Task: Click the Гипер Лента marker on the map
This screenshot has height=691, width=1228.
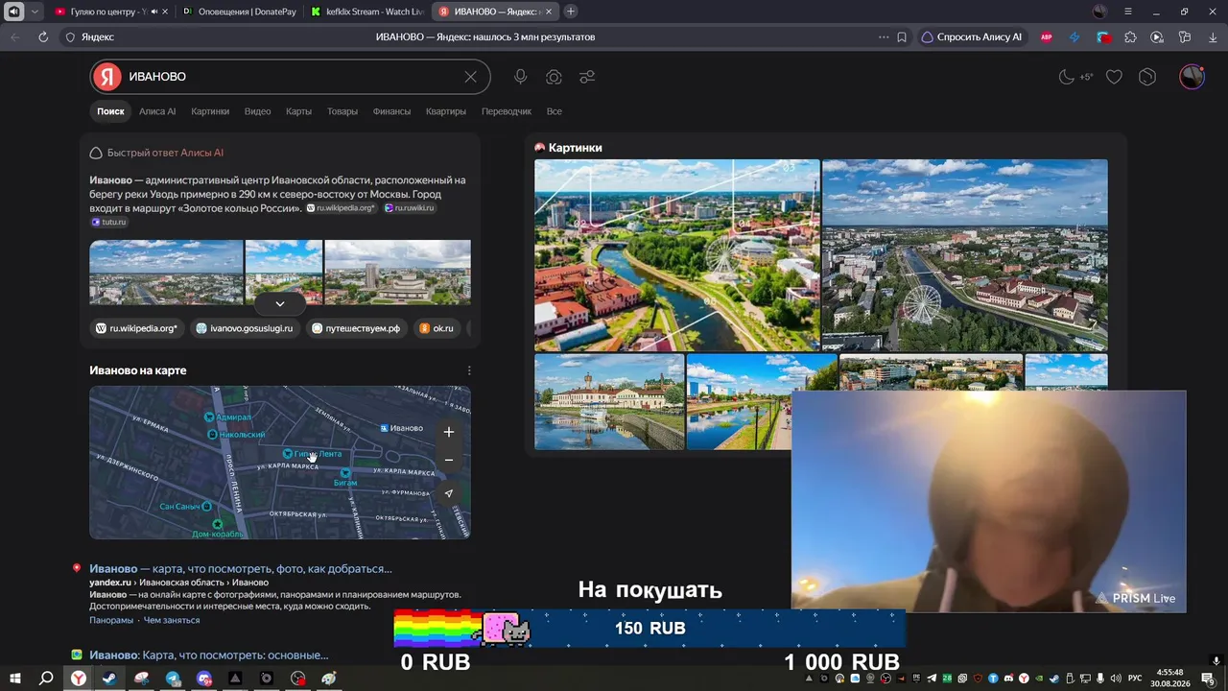Action: point(312,454)
